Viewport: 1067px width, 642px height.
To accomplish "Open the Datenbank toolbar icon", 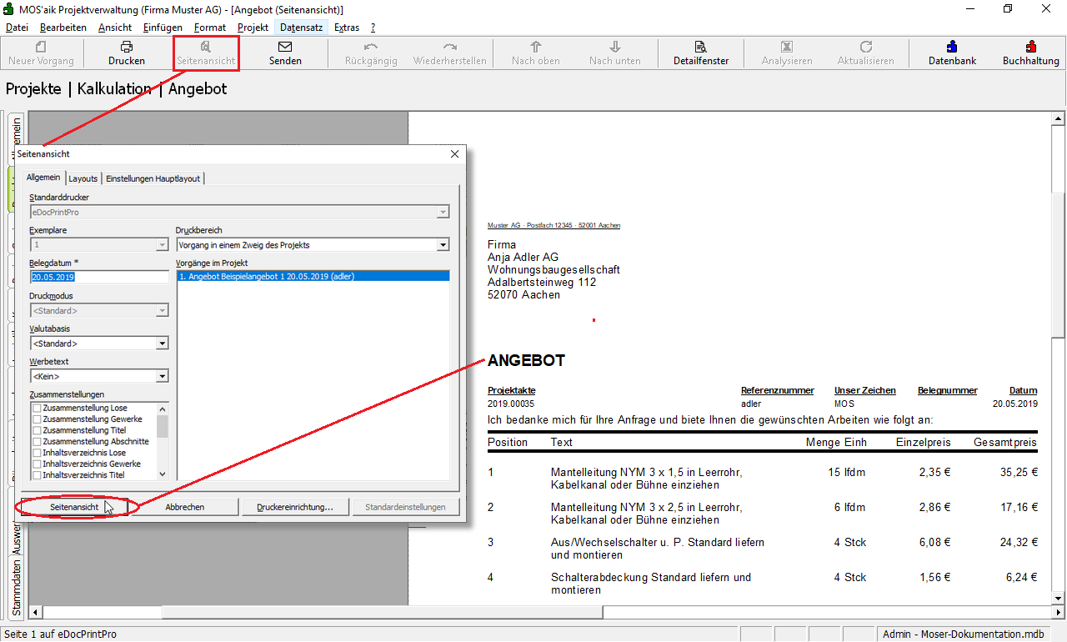I will click(952, 47).
